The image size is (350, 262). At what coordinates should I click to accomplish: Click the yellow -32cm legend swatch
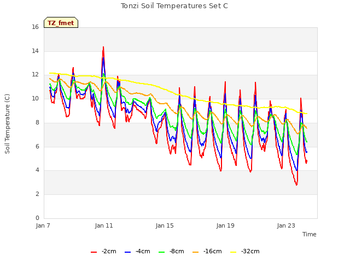234,252
